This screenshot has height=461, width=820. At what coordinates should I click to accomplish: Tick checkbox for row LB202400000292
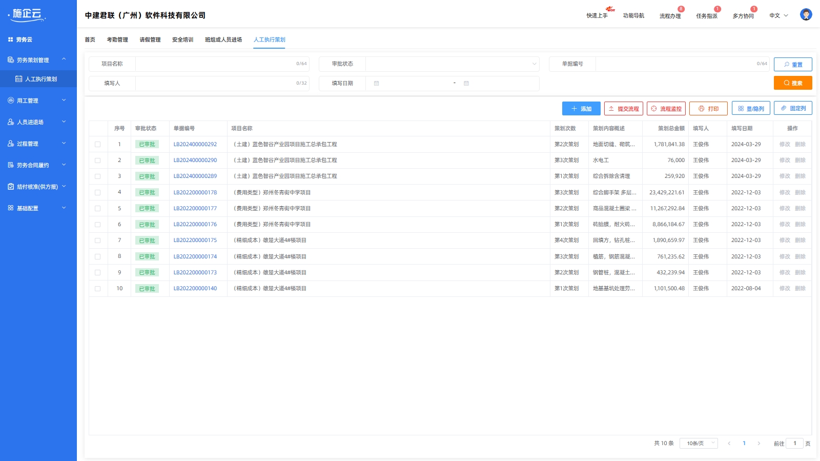[97, 145]
